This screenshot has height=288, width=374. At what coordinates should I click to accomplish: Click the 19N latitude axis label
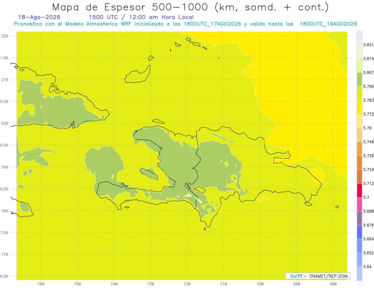click(x=5, y=167)
